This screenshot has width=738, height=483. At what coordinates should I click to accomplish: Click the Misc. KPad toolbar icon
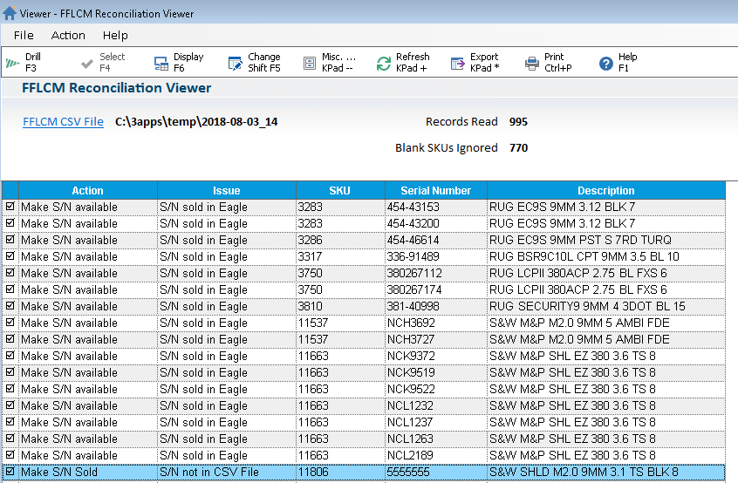[309, 63]
